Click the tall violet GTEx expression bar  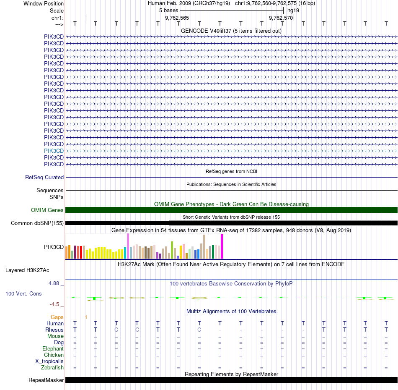click(128, 246)
